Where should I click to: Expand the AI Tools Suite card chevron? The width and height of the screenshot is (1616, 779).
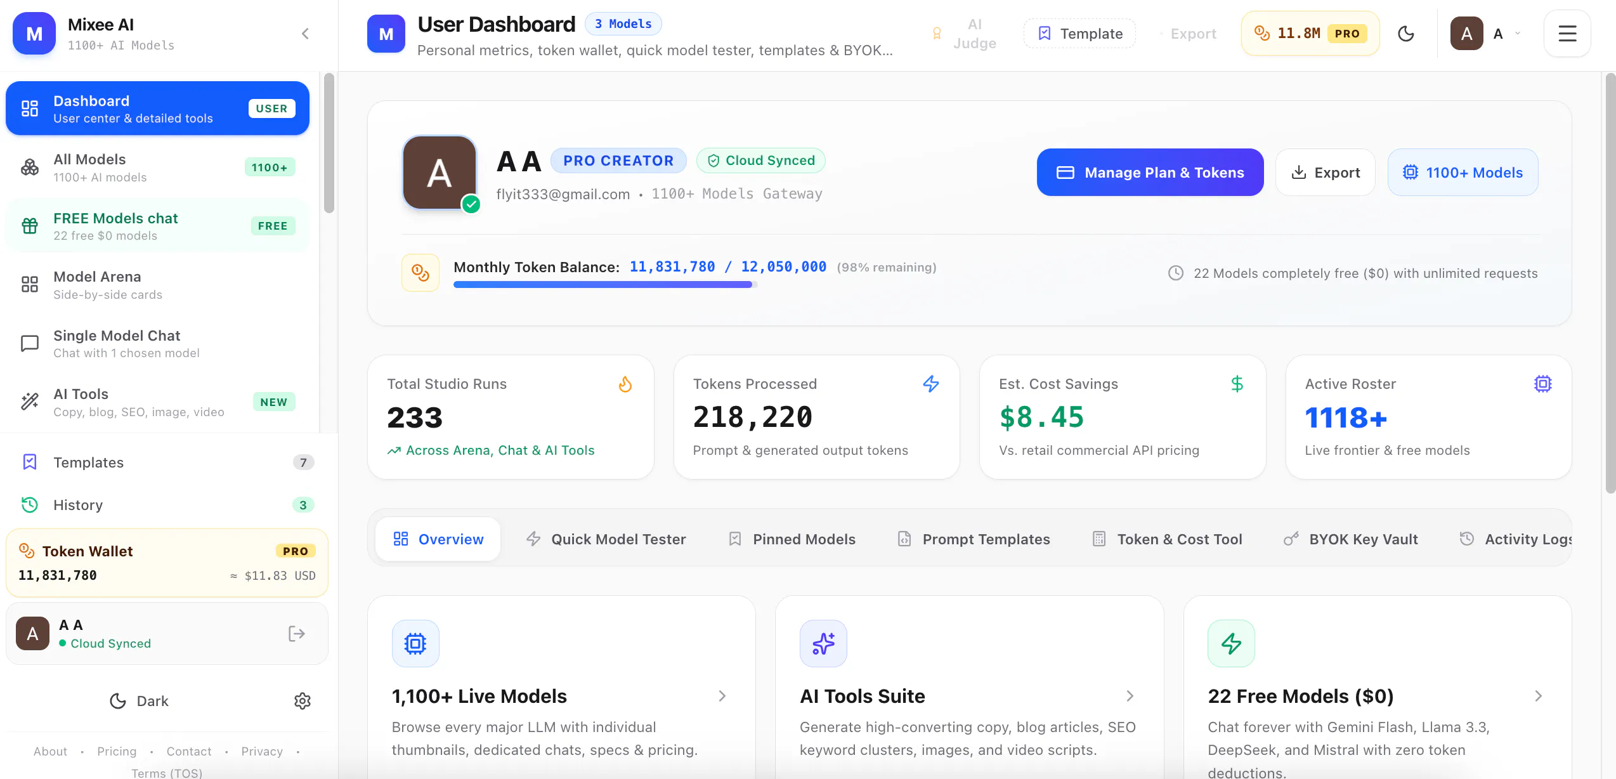[x=1130, y=696]
